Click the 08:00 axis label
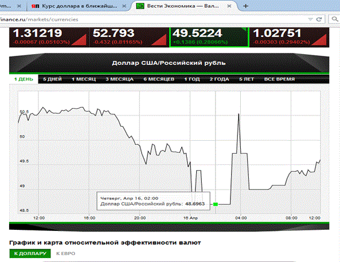The width and height of the screenshot is (340, 262). [291, 218]
